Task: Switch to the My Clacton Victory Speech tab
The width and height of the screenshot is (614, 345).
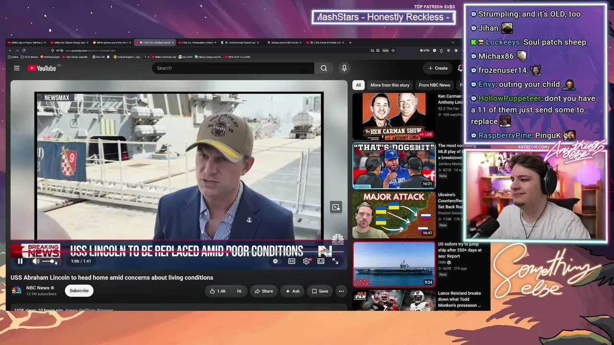Action: [70, 43]
